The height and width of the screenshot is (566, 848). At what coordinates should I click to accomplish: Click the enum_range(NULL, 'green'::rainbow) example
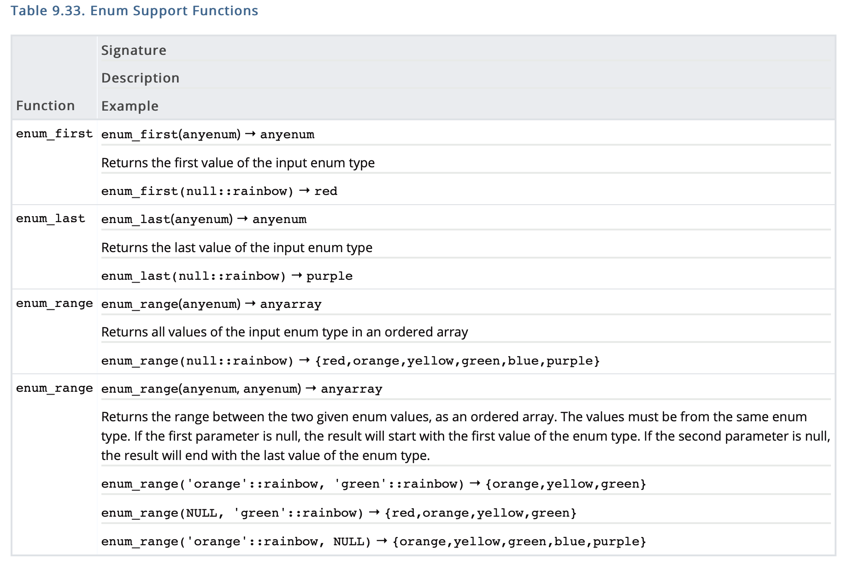pyautogui.click(x=339, y=513)
